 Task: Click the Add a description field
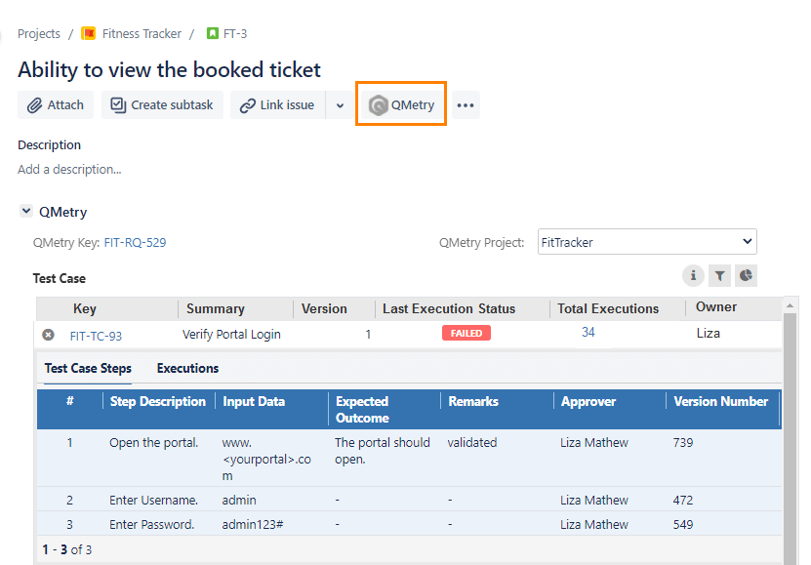[69, 169]
